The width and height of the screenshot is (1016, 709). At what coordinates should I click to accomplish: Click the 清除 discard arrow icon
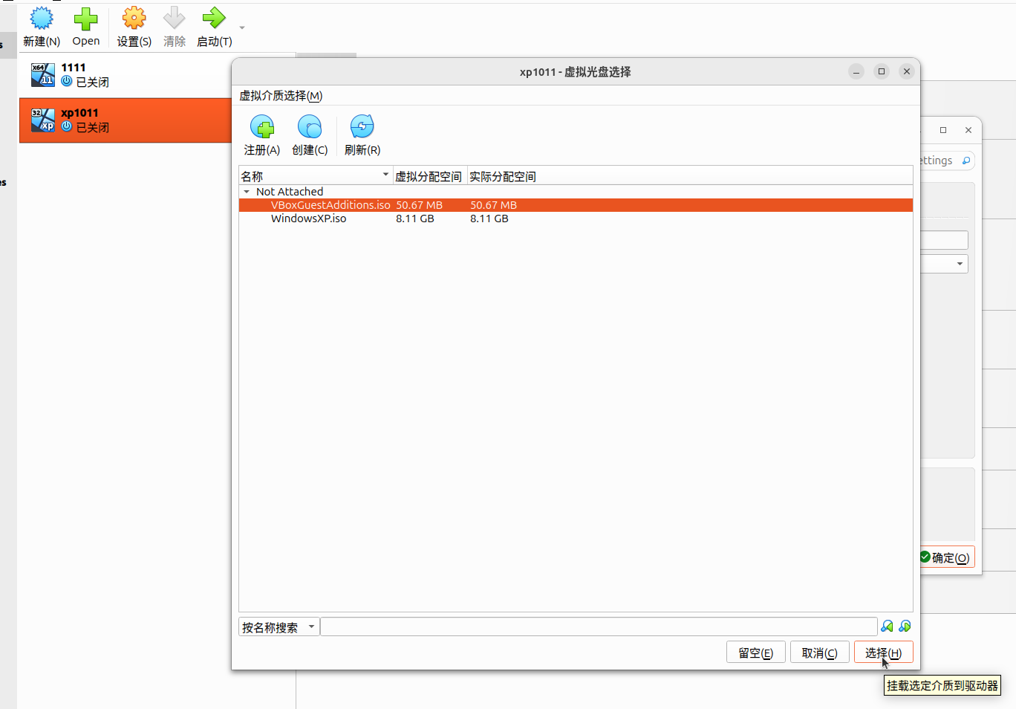point(174,19)
